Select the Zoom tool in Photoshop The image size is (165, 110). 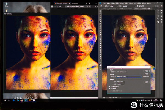(100, 59)
